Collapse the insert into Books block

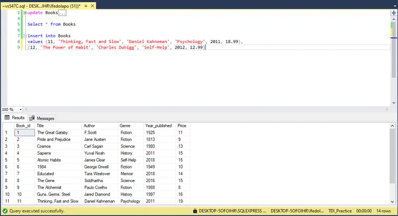click(x=25, y=36)
